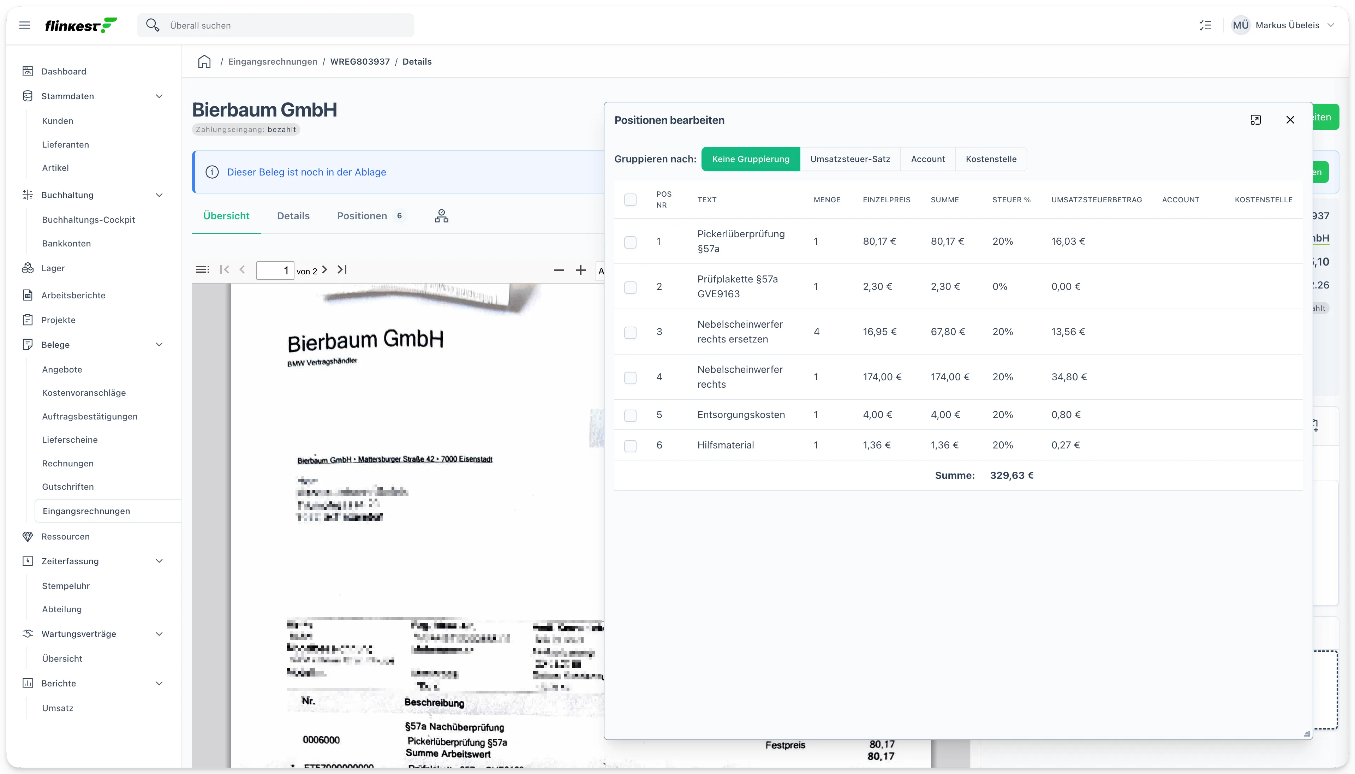Click the Projekte clipboard icon
This screenshot has width=1355, height=774.
[28, 320]
